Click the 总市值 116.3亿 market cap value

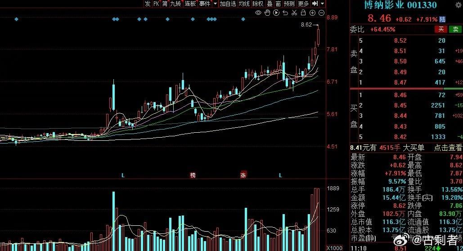394,222
